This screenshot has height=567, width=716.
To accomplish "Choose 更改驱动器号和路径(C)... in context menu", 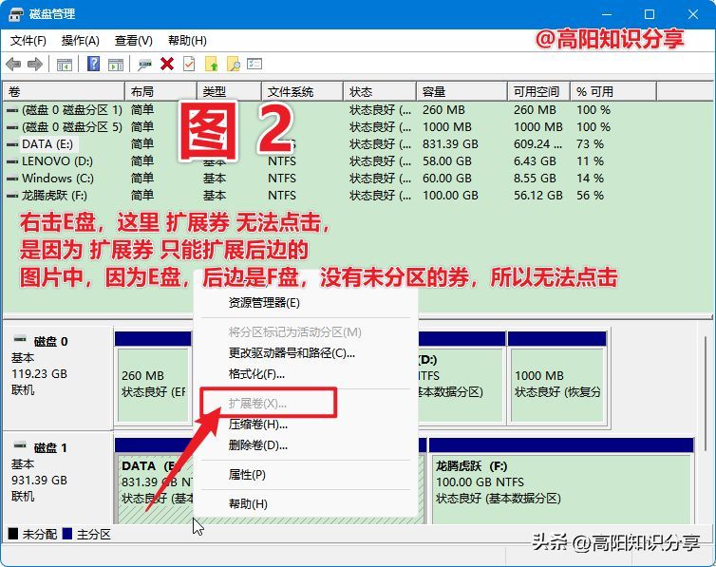I will pyautogui.click(x=306, y=353).
